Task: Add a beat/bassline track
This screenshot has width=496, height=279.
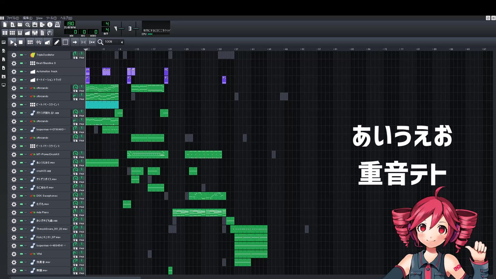Action: pyautogui.click(x=30, y=42)
